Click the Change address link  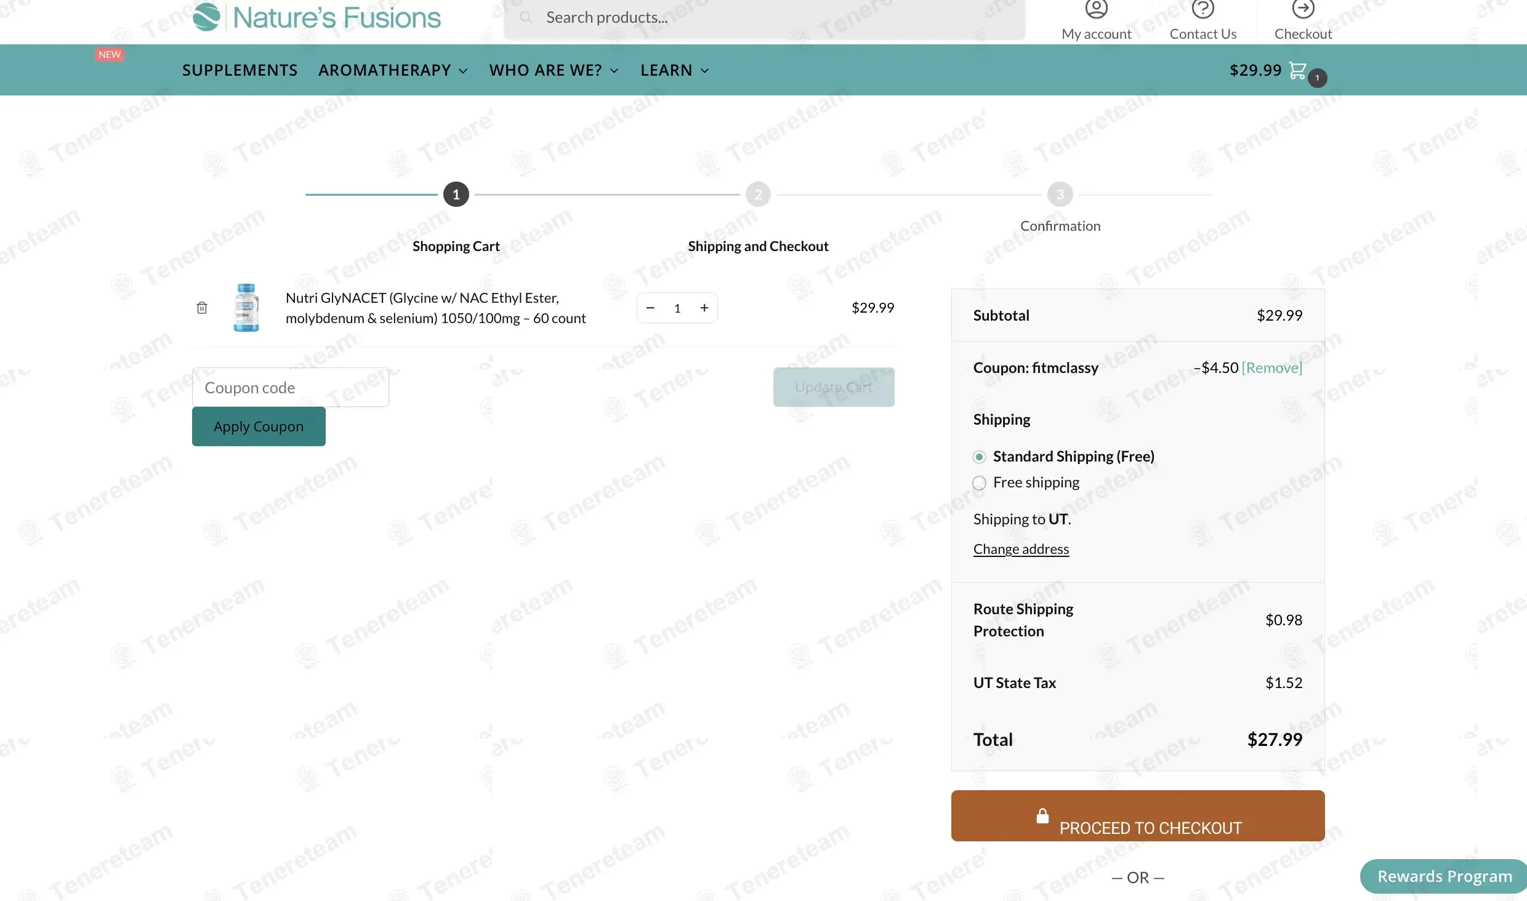1021,549
